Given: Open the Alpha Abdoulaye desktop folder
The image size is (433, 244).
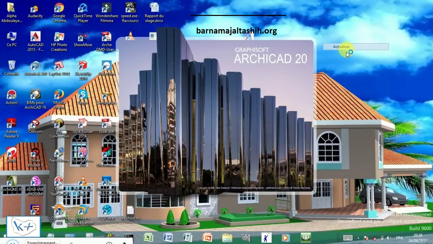Looking at the screenshot, I should pyautogui.click(x=12, y=13).
